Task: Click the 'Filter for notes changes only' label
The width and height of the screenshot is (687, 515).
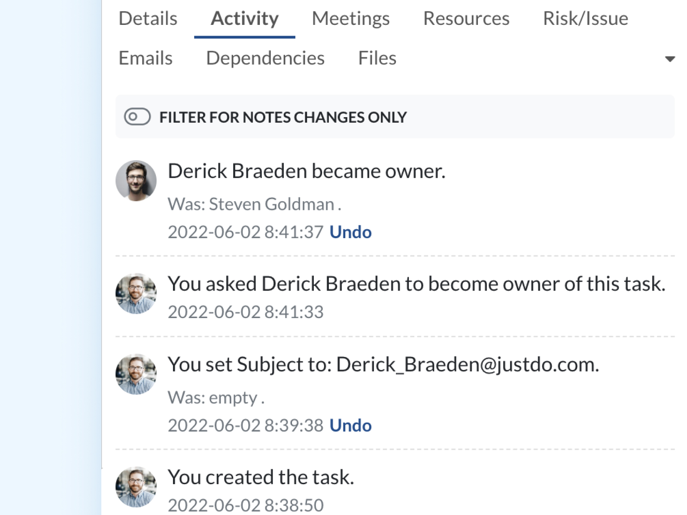Action: pos(283,117)
